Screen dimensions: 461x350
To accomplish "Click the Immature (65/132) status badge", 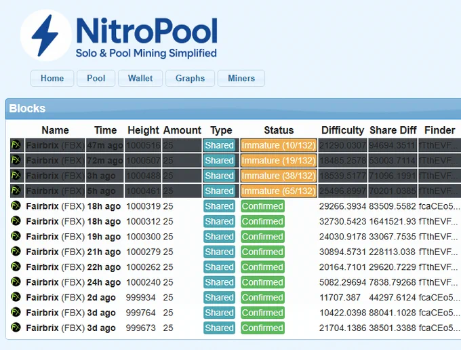I will click(x=279, y=191).
